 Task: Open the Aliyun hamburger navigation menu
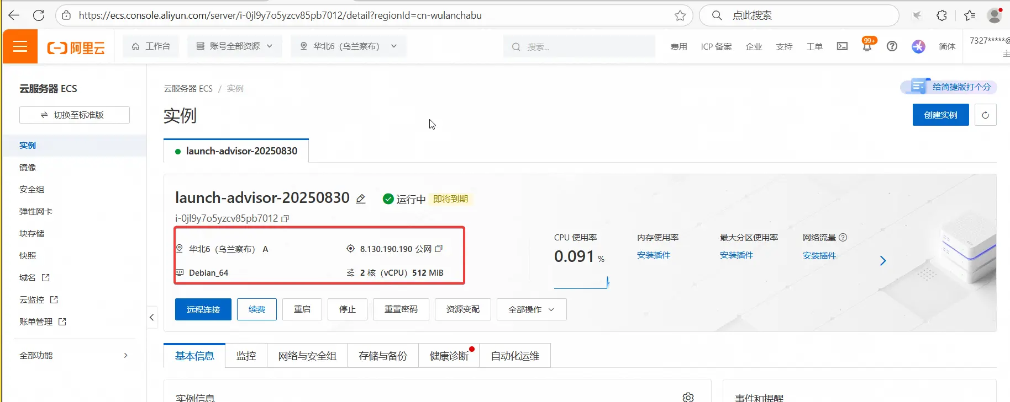(x=20, y=47)
